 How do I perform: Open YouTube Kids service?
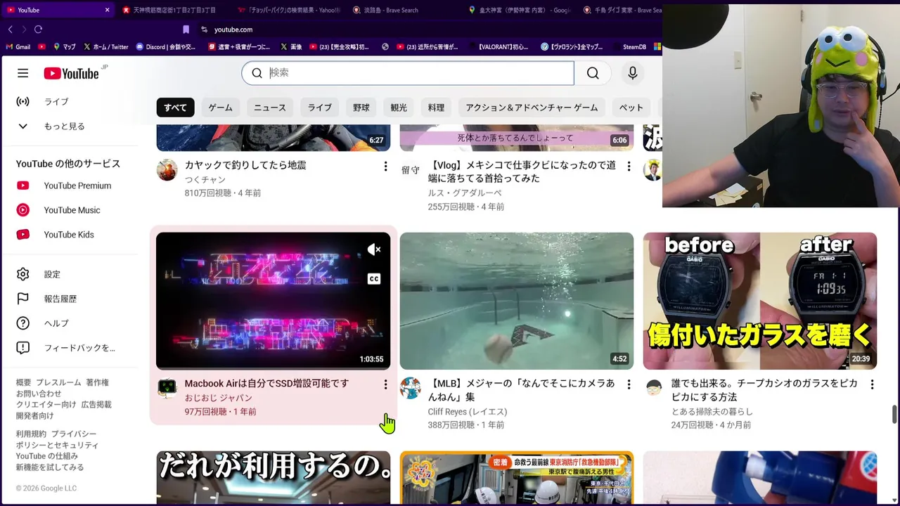point(70,235)
